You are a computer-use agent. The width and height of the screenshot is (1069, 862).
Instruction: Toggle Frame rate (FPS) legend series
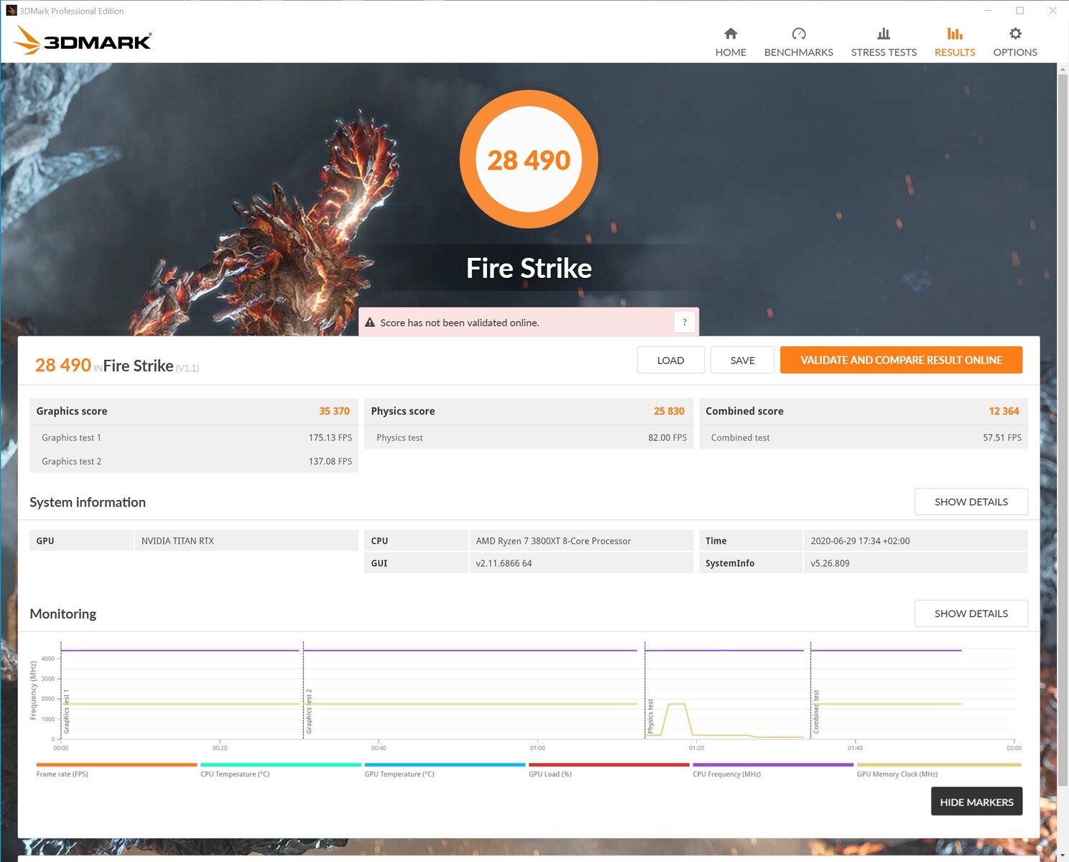tap(116, 769)
